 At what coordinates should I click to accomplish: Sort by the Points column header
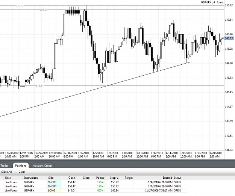pyautogui.click(x=100, y=178)
